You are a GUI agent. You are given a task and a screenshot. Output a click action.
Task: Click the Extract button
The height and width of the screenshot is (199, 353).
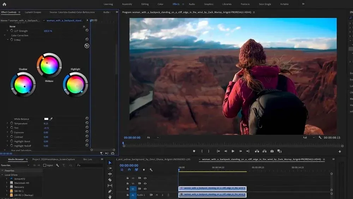(x=264, y=151)
